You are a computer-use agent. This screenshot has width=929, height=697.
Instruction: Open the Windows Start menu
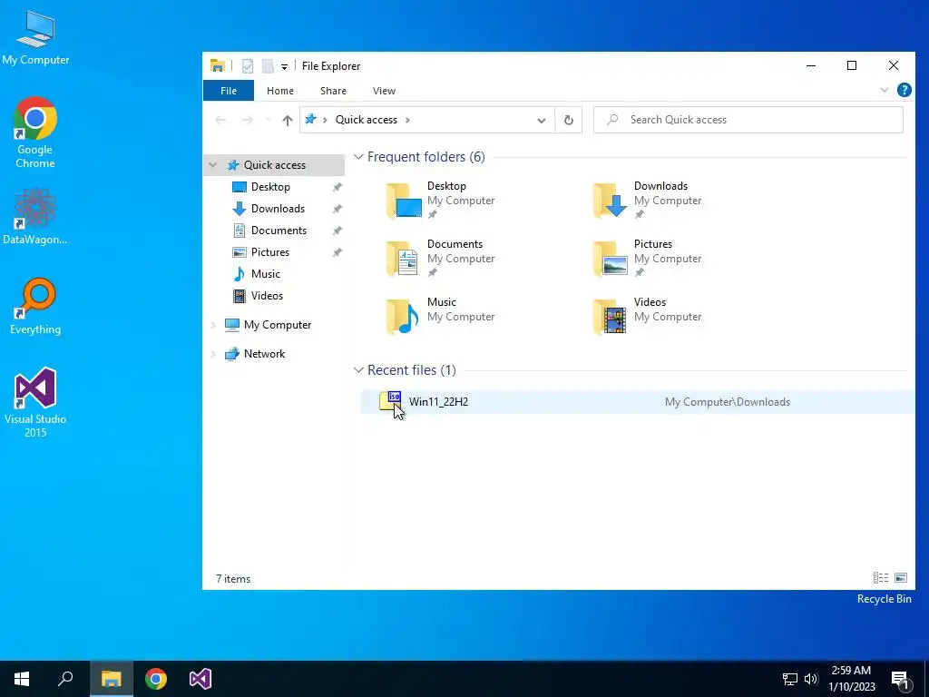22,679
